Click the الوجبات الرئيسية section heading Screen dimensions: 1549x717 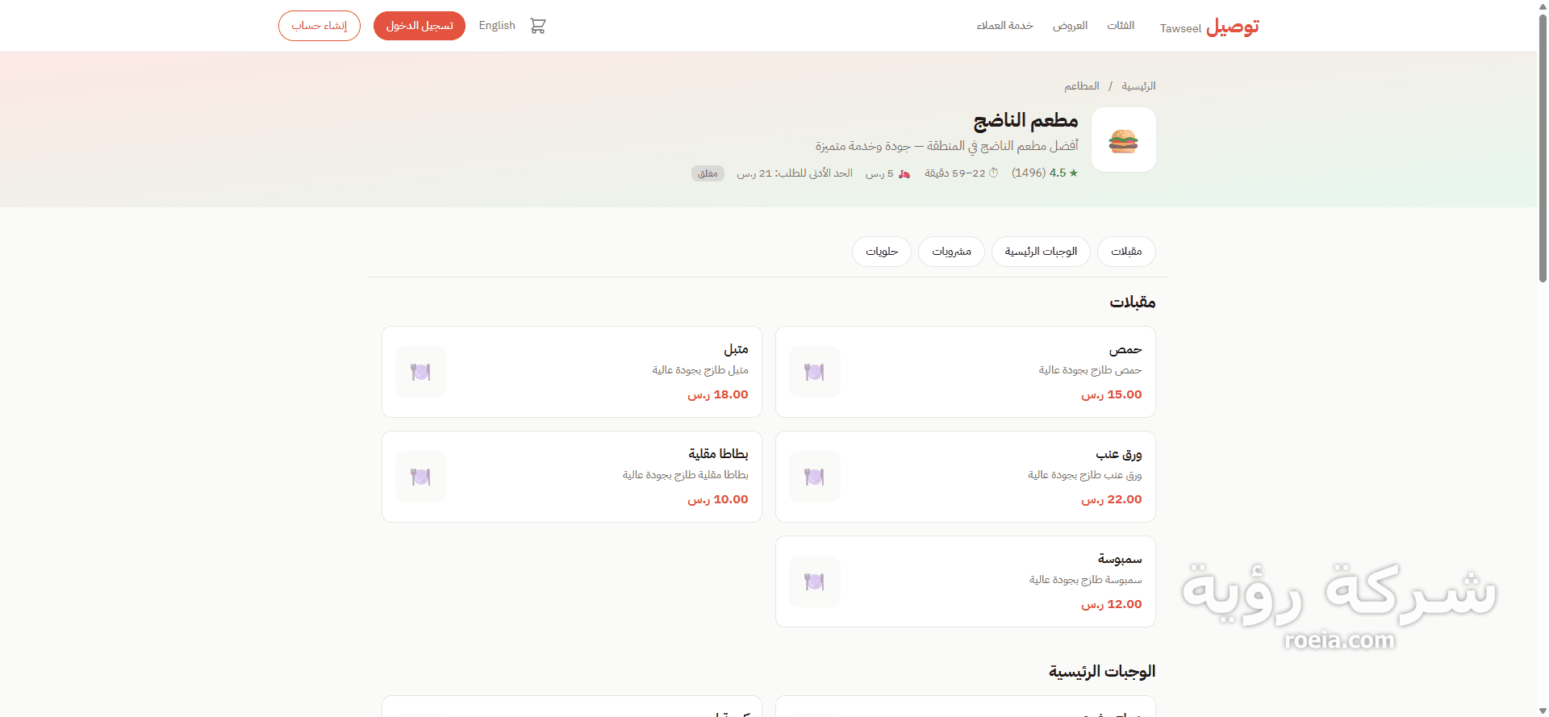1102,671
